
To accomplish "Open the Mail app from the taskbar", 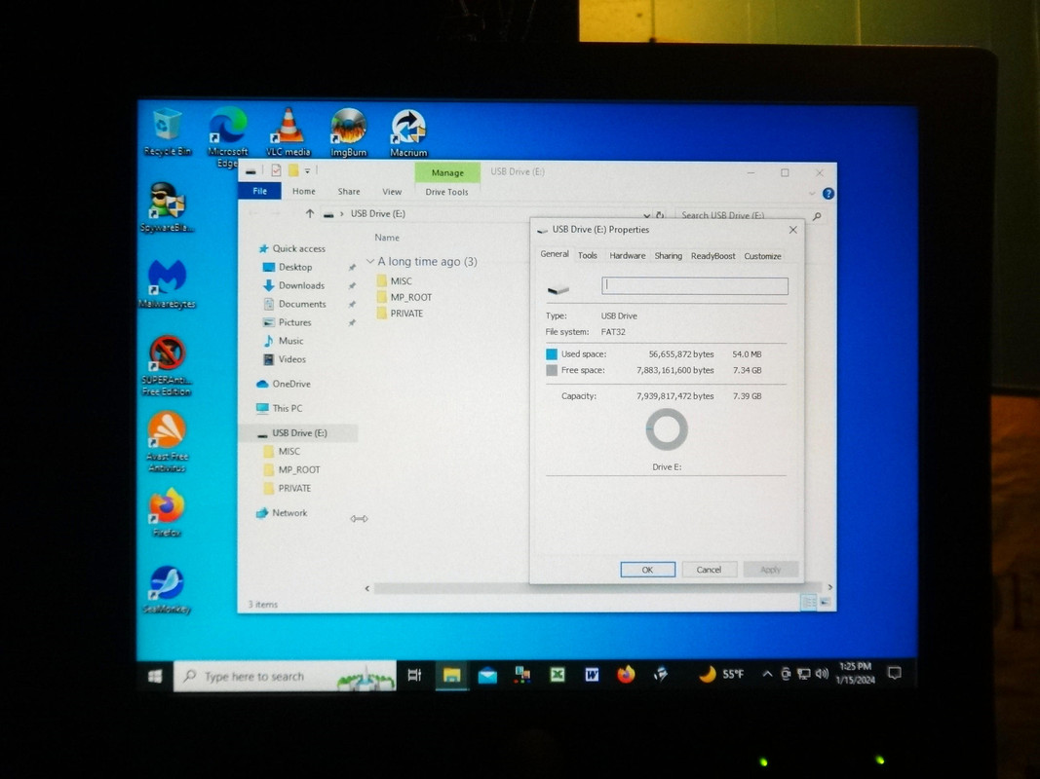I will pos(487,676).
